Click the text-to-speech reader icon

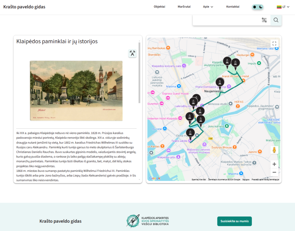tap(132, 53)
